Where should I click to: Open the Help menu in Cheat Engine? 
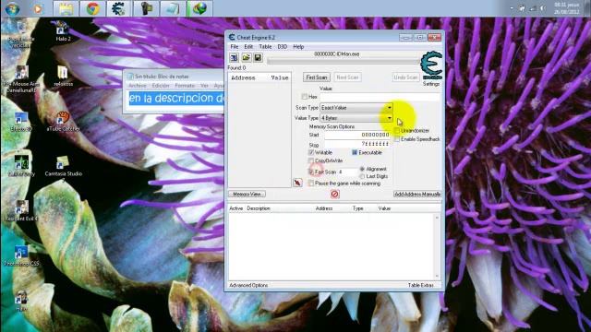point(298,47)
